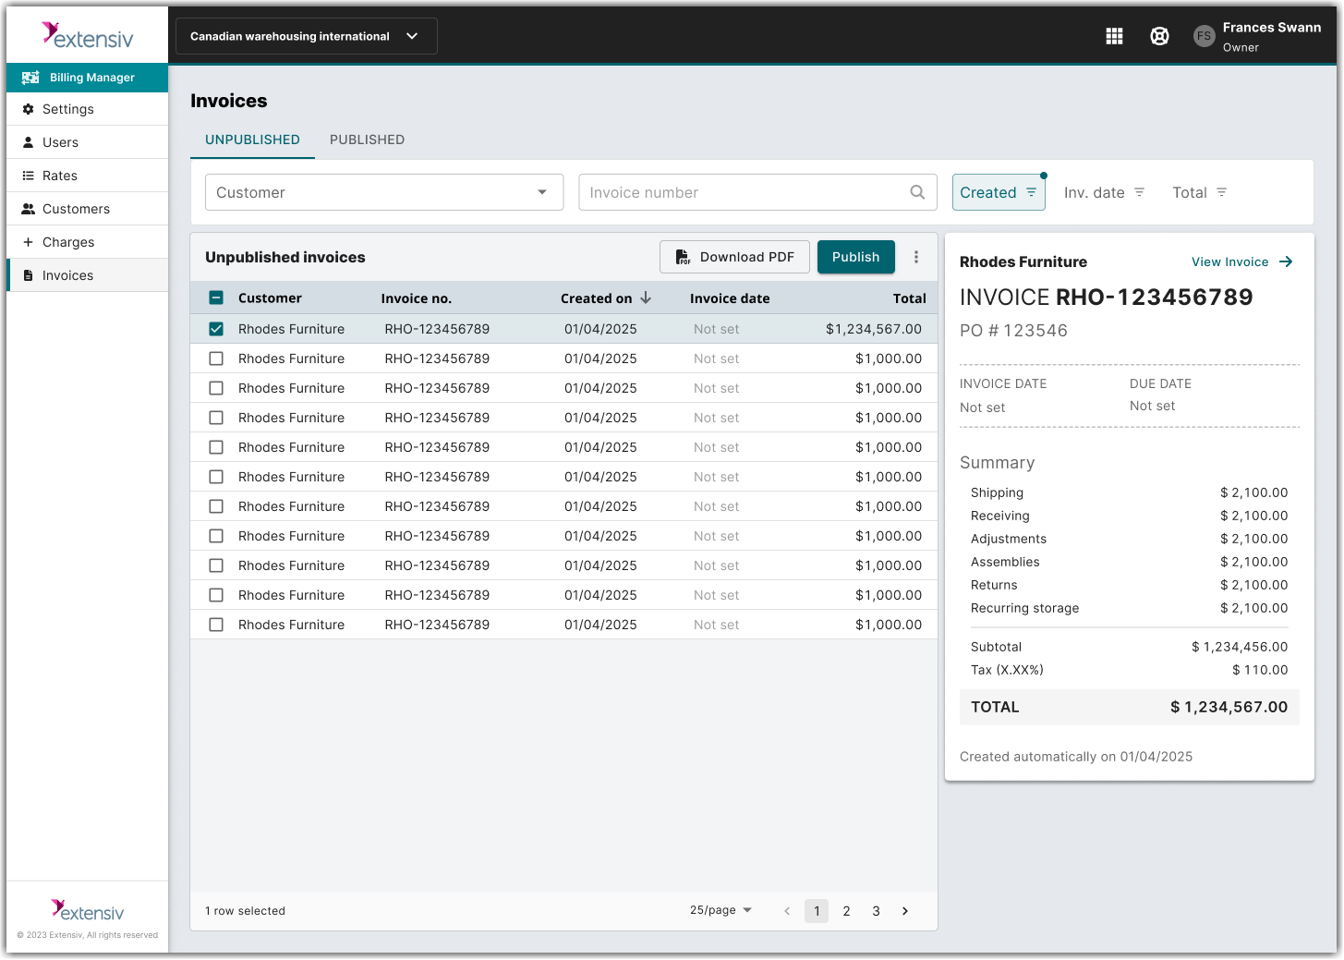Image resolution: width=1344 pixels, height=960 pixels.
Task: Toggle the select-all header checkbox
Action: coord(216,298)
